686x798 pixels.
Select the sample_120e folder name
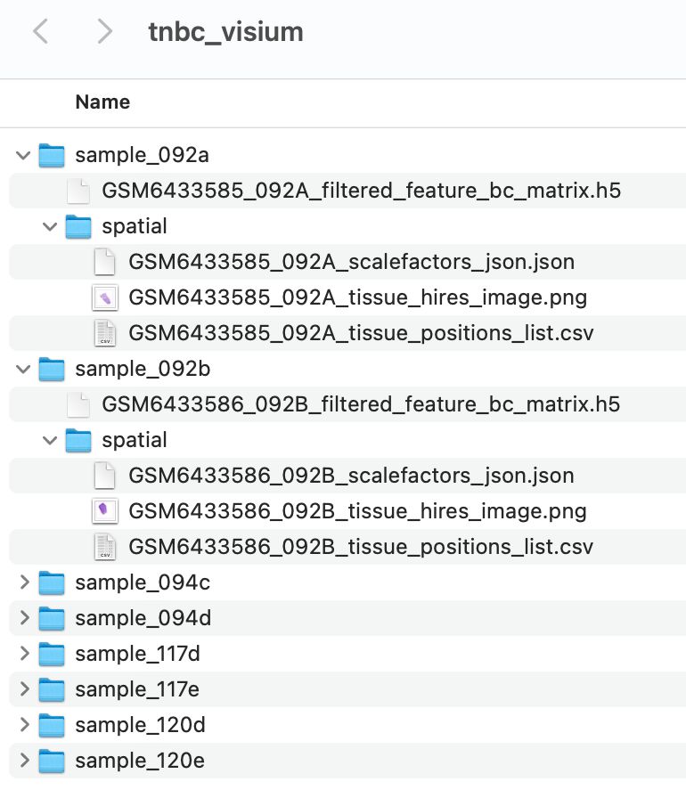point(140,761)
